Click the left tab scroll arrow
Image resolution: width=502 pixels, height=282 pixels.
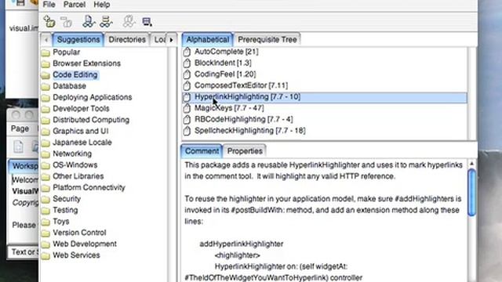(x=46, y=40)
